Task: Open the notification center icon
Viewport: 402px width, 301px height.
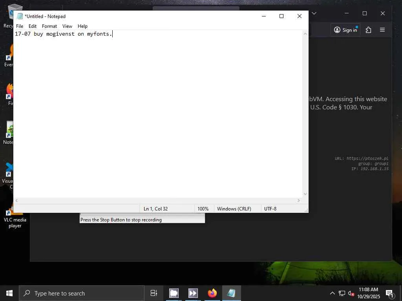Action: click(389, 293)
